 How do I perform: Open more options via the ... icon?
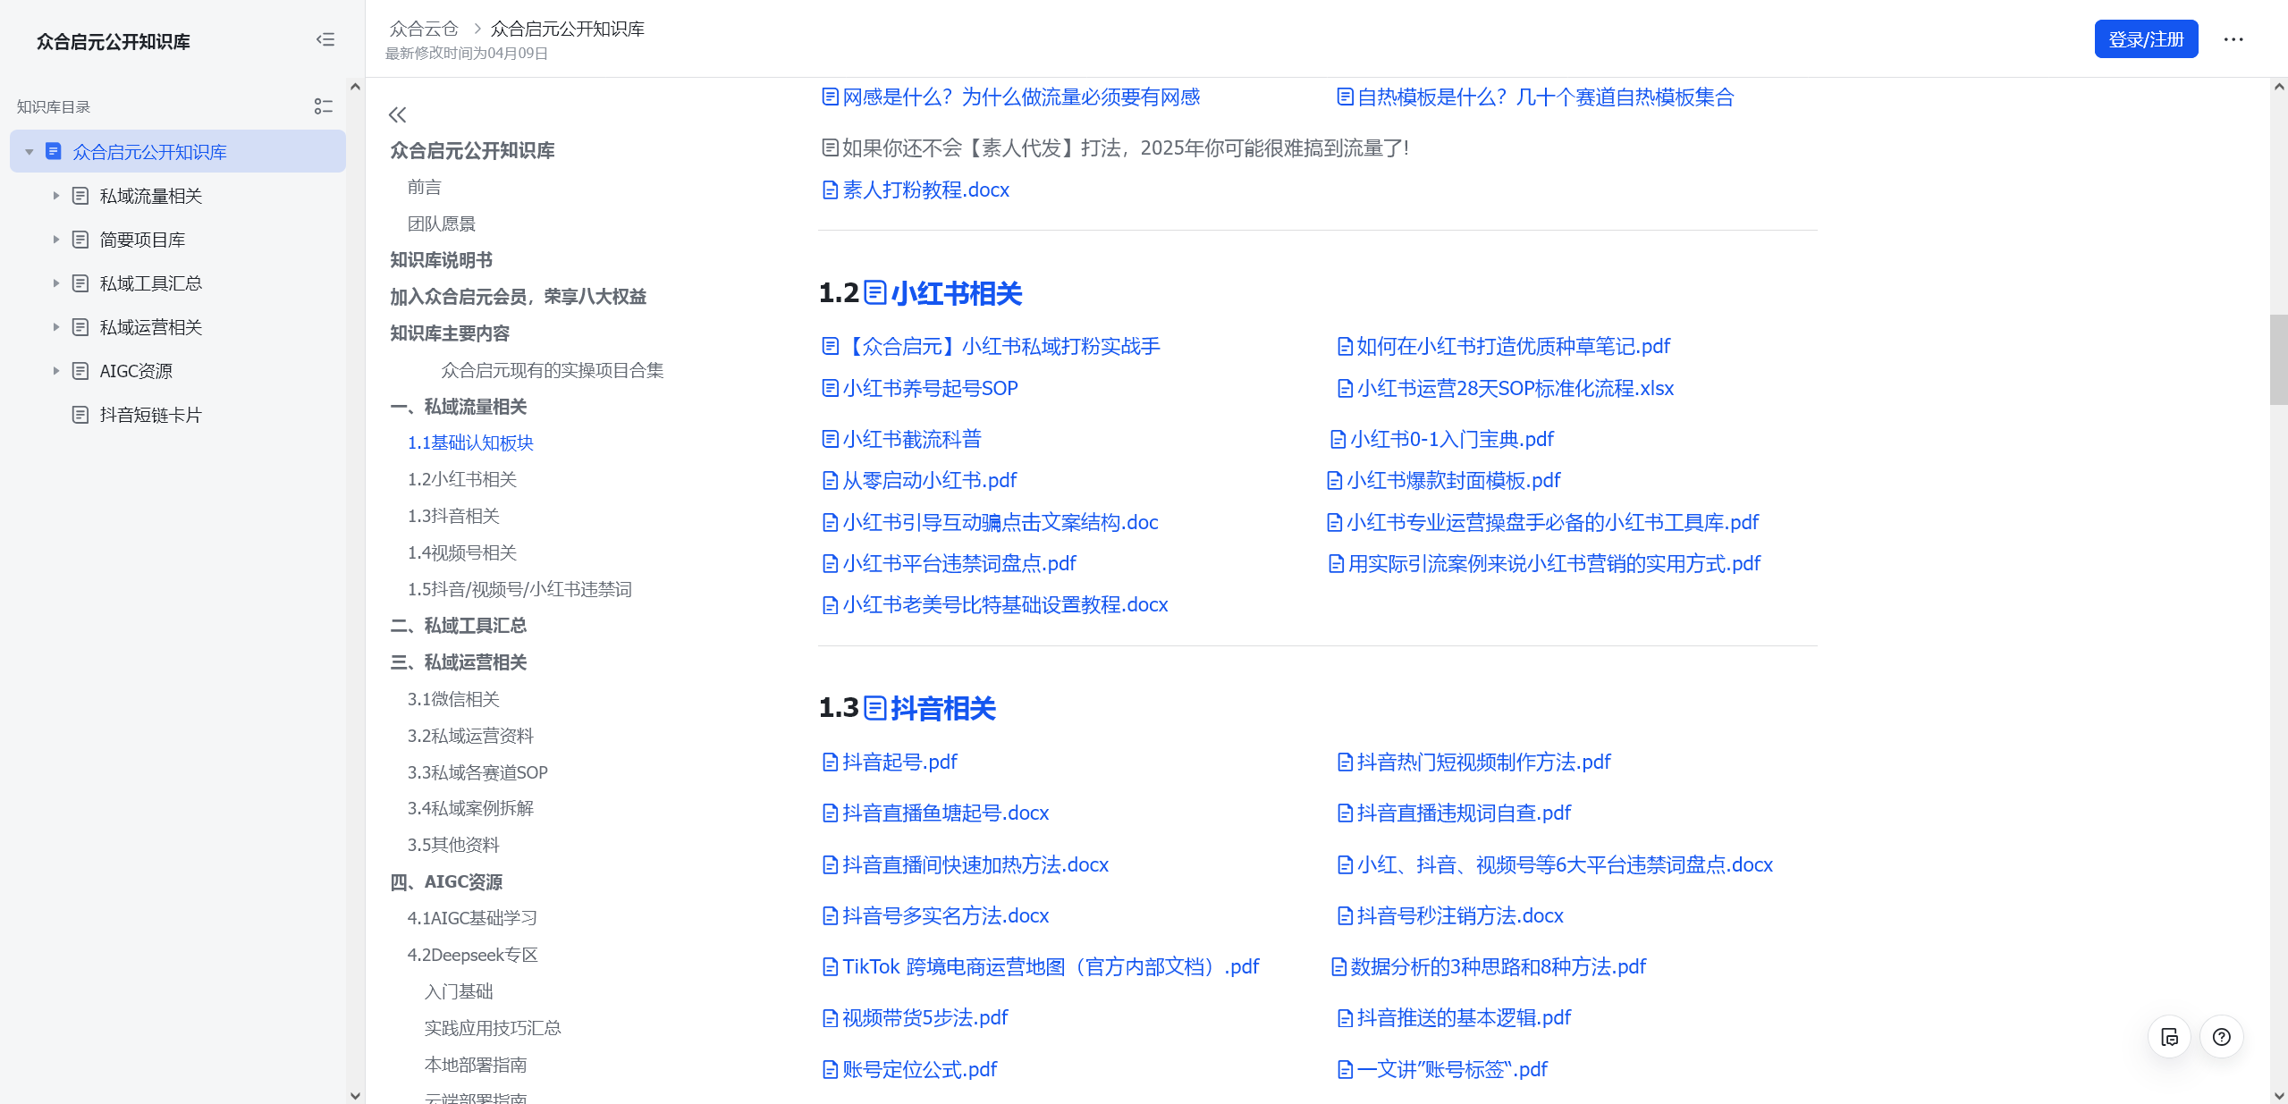click(x=2233, y=39)
